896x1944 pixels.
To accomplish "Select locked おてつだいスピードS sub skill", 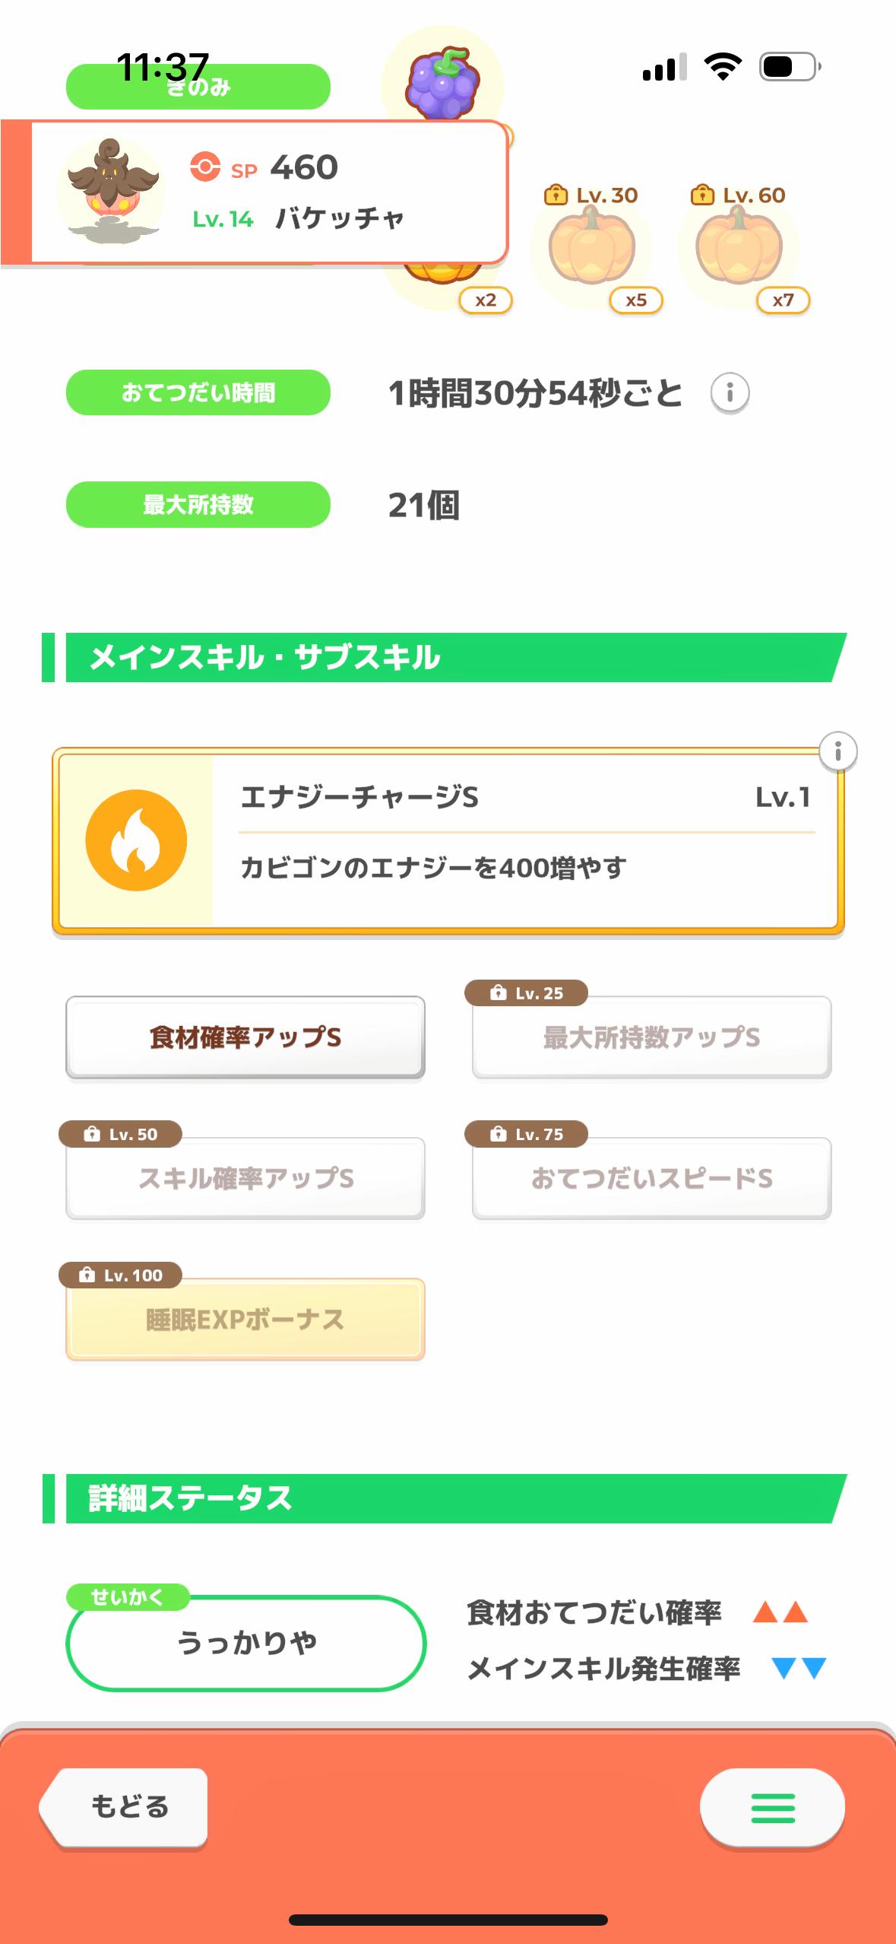I will 651,1179.
